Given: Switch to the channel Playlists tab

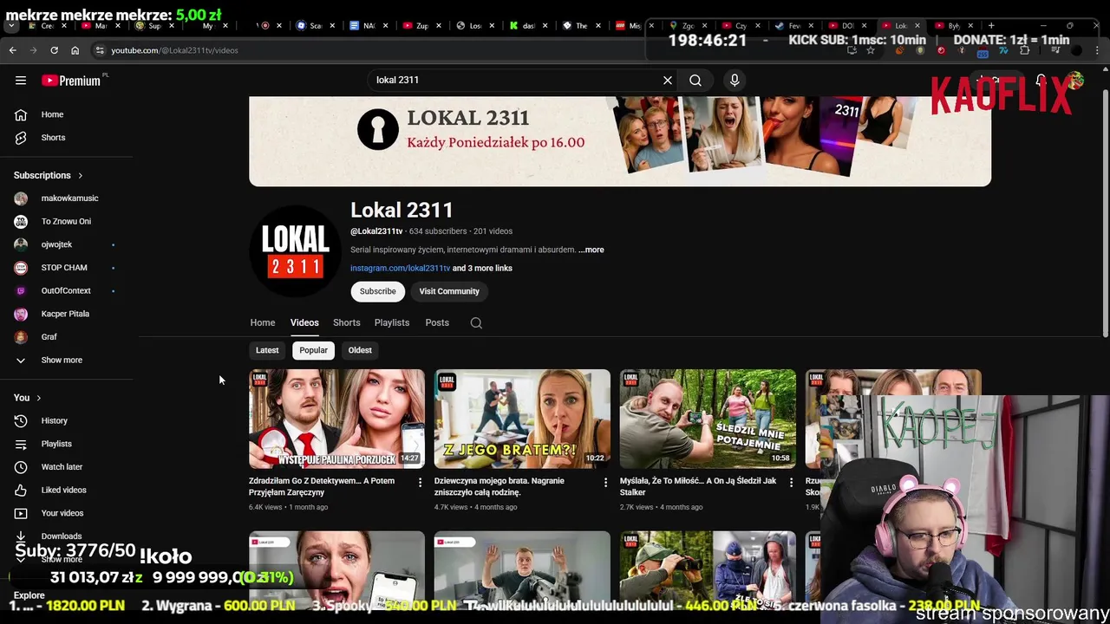Looking at the screenshot, I should coord(392,322).
